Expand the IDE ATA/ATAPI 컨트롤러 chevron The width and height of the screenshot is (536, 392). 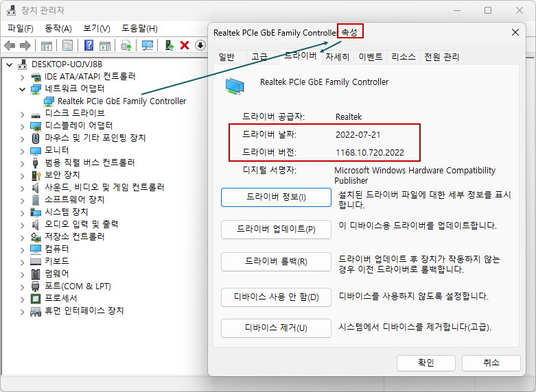[23, 77]
